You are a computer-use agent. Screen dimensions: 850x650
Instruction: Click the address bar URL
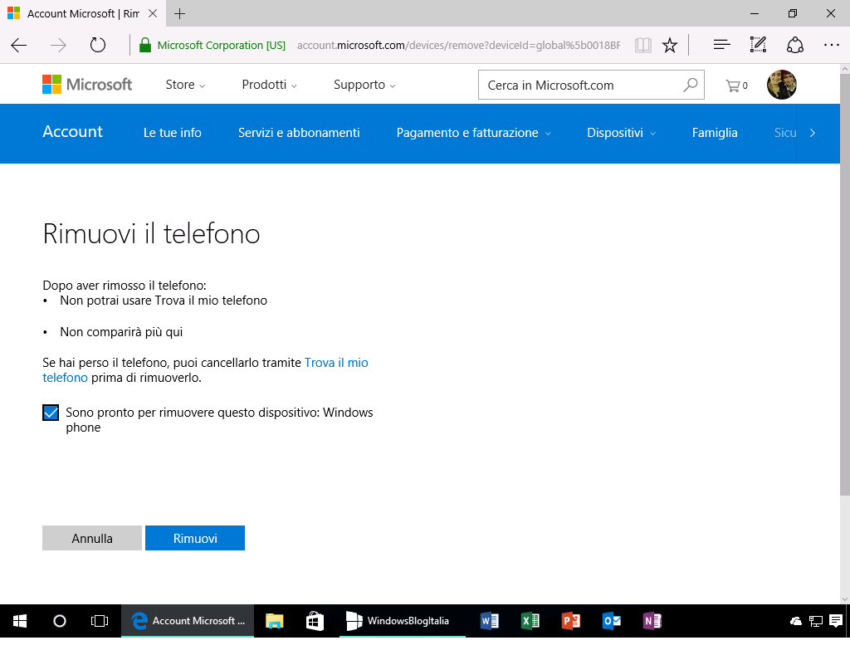point(458,45)
